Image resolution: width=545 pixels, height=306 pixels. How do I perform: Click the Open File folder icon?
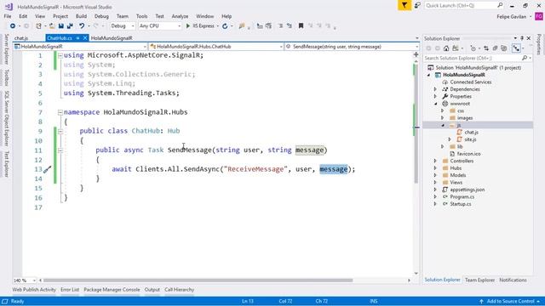click(52, 26)
